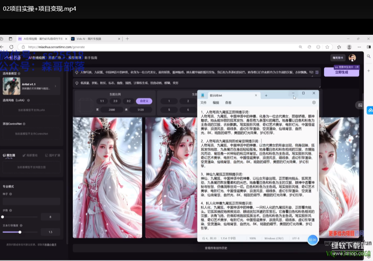Open the 编辑 menu in Notepad
The height and width of the screenshot is (261, 373).
[216, 102]
